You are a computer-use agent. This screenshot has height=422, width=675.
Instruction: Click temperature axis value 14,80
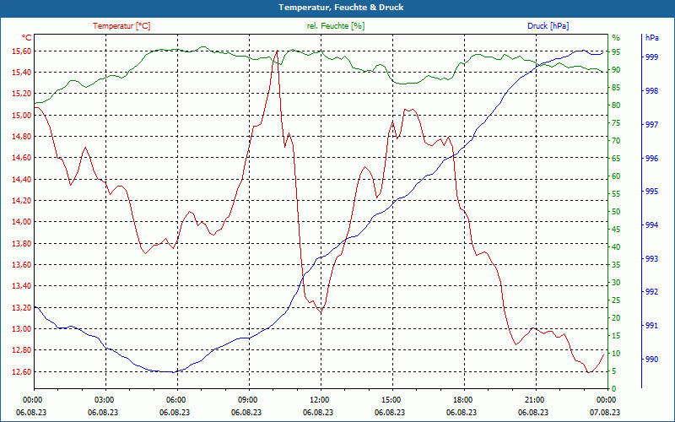(x=22, y=137)
